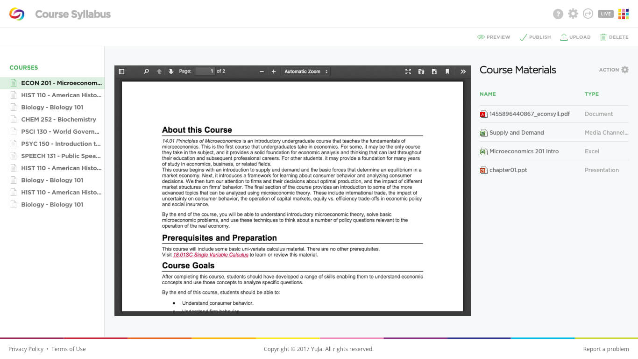Click the PDF download icon
Viewport: 638px width, 359px height.
(x=434, y=72)
